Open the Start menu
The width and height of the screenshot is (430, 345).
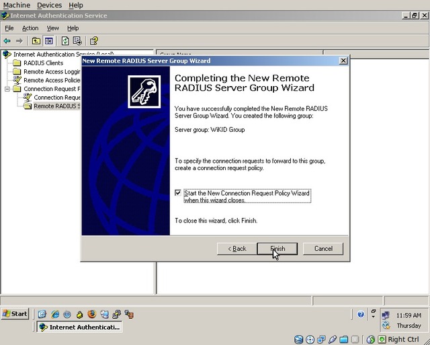click(15, 314)
